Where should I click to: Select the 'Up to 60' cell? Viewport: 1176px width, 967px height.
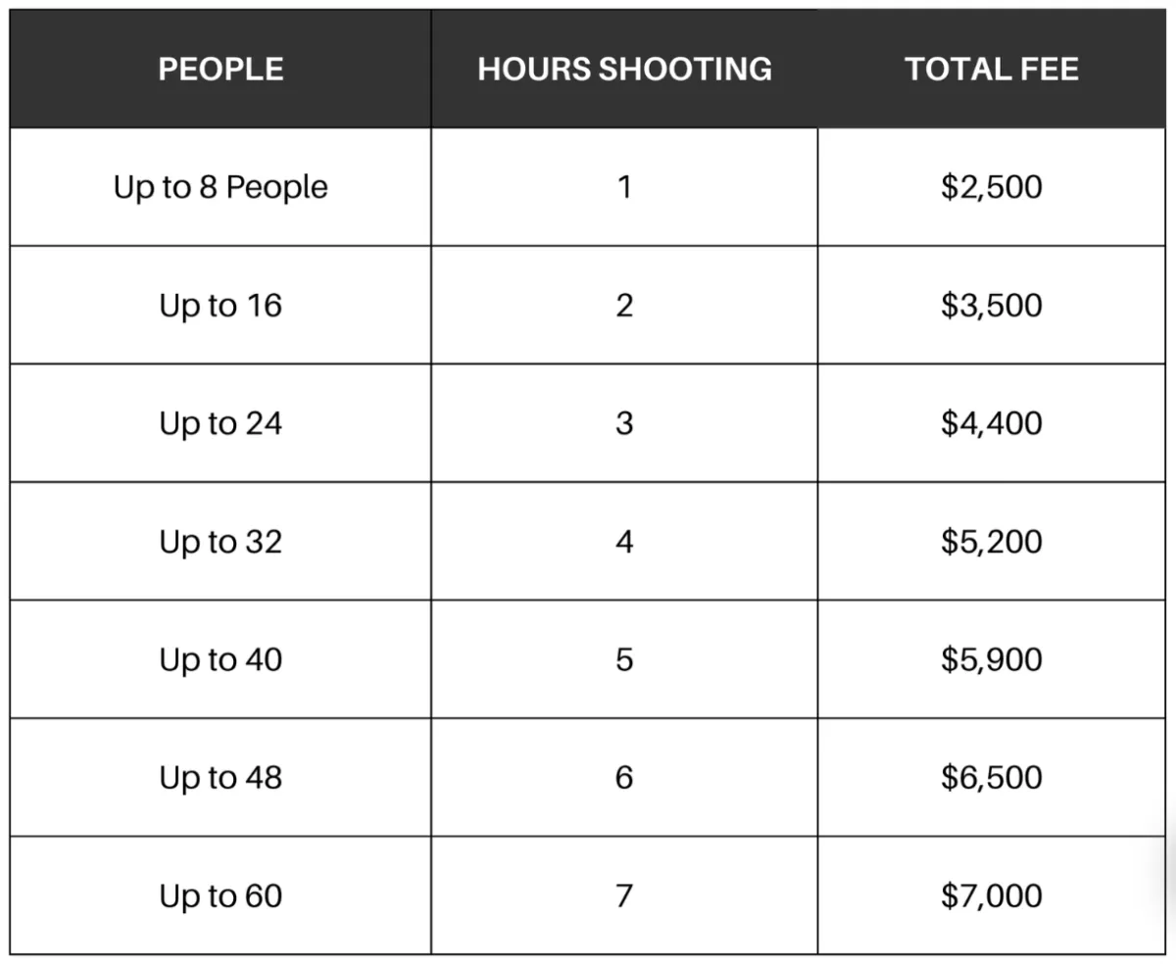pos(220,895)
